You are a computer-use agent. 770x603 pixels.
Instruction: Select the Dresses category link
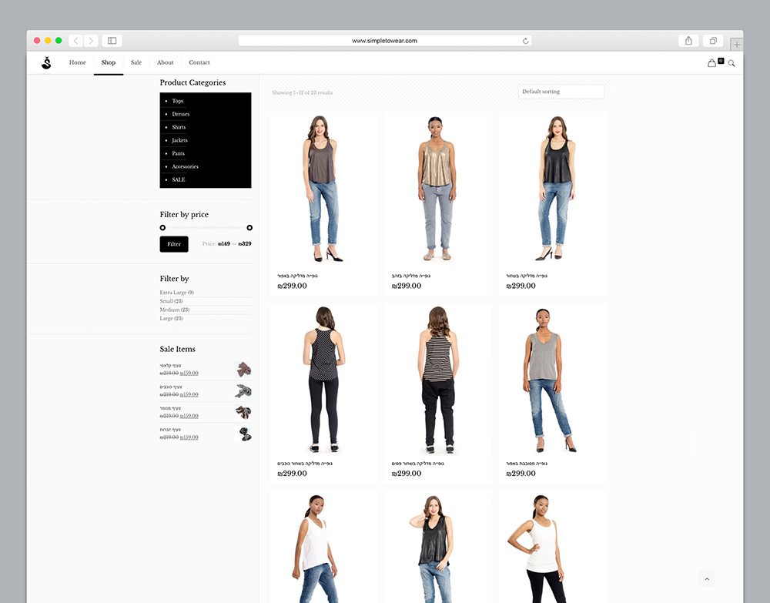(181, 114)
